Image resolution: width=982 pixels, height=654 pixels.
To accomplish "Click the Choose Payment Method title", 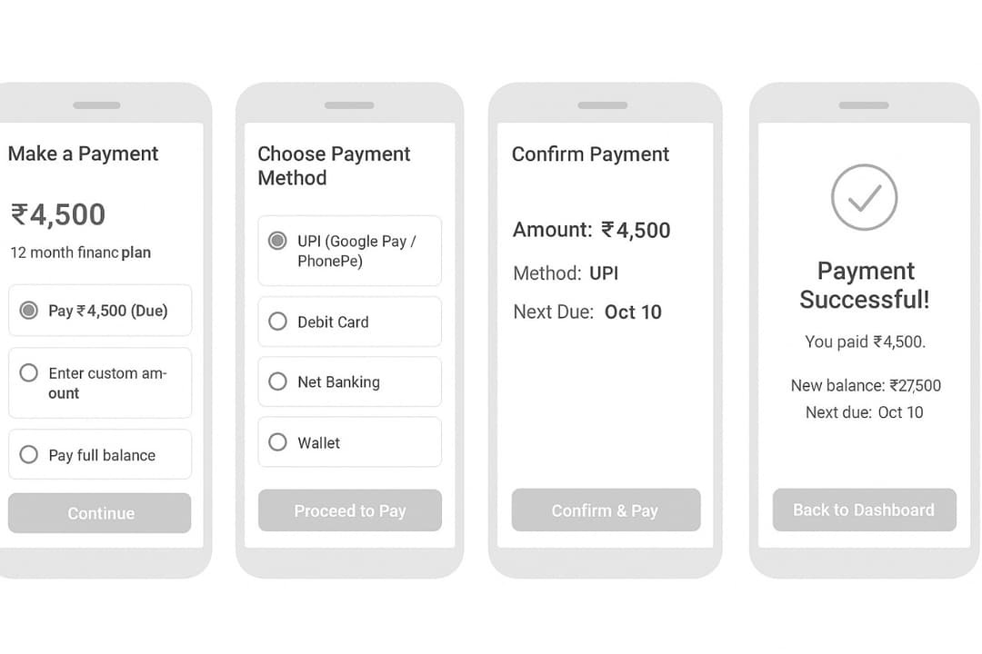I will pos(334,165).
